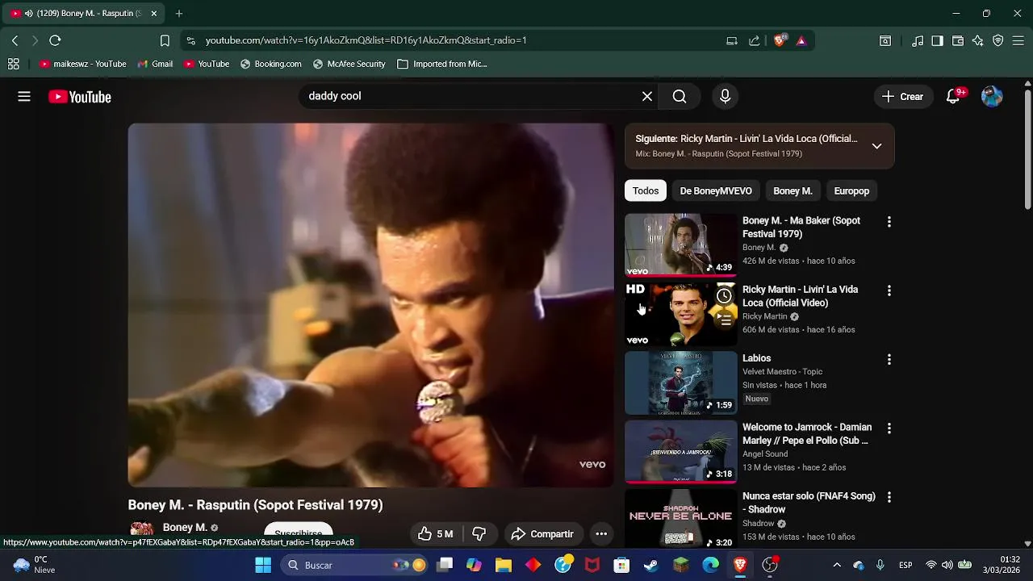Open the Boney M. channel name link
1033x581 pixels.
tap(185, 528)
